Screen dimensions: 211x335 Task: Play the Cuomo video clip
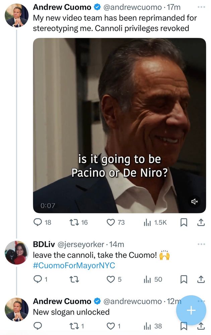pos(119,125)
